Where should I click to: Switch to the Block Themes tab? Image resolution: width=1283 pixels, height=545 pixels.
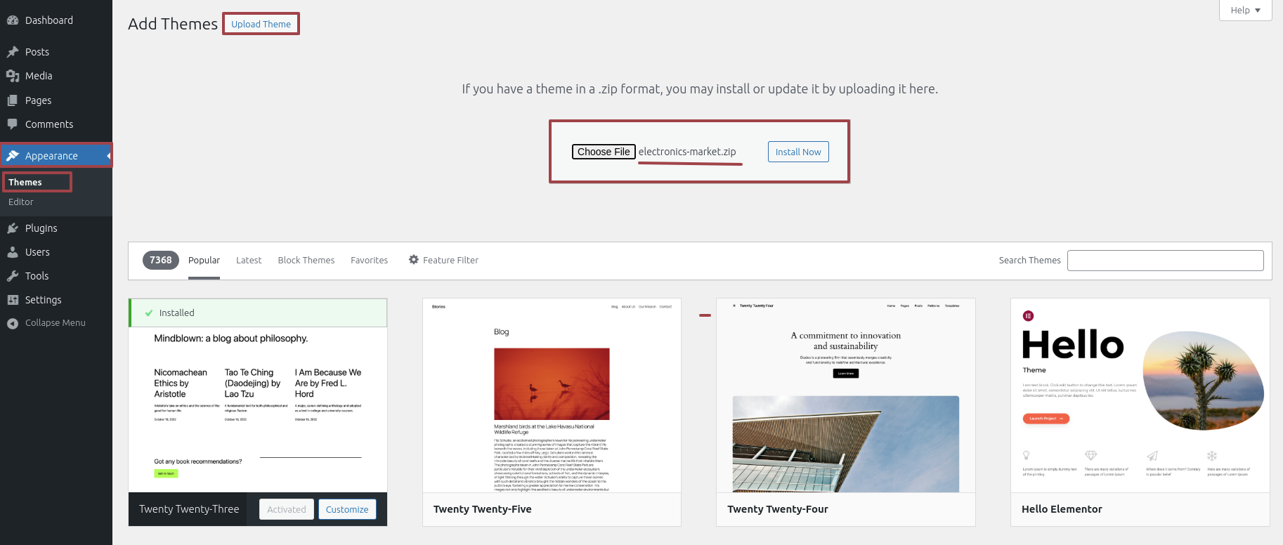306,261
